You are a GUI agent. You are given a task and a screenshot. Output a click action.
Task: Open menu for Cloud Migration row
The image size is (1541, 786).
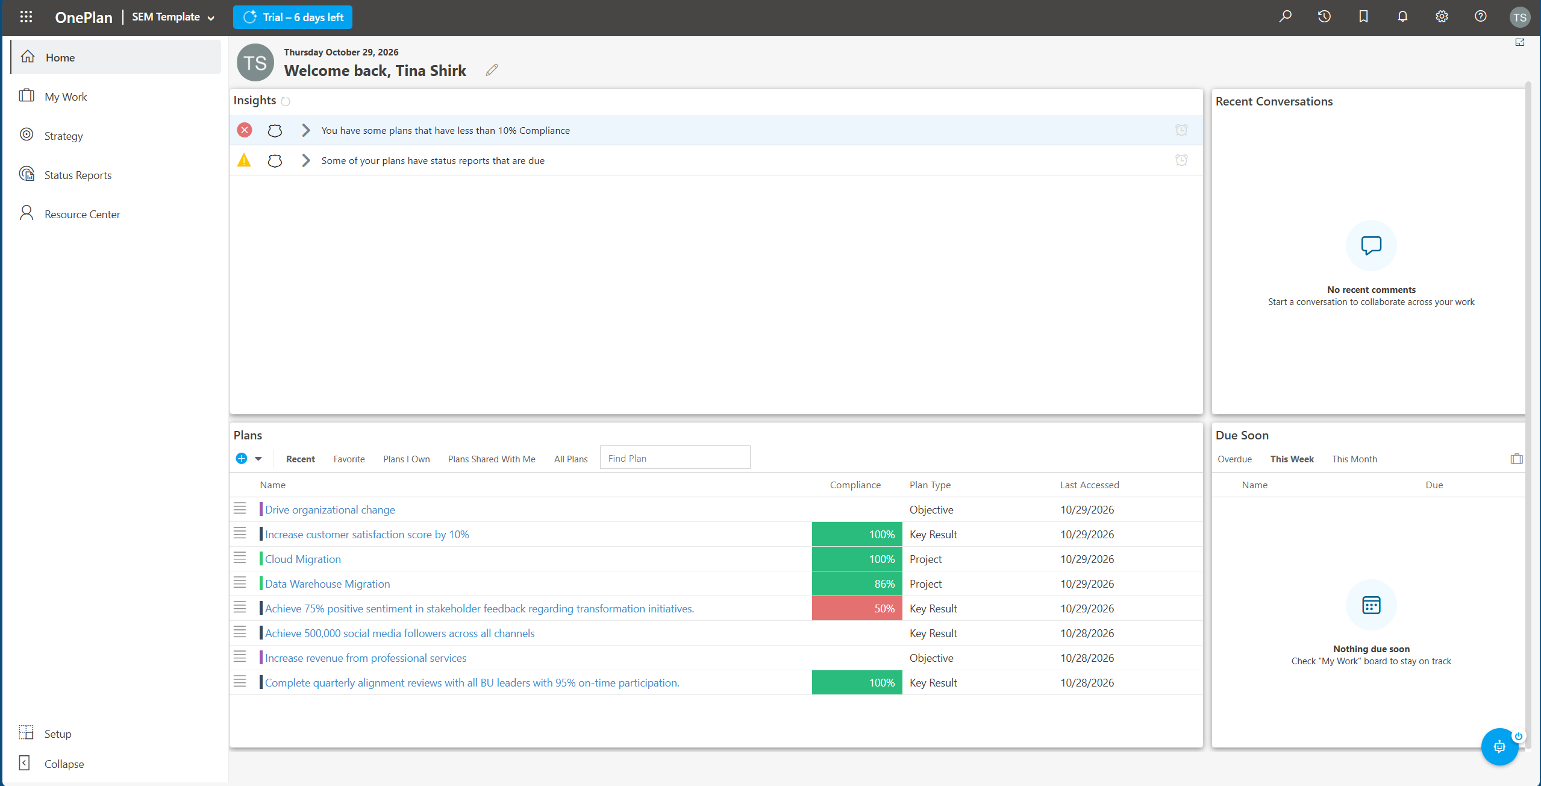click(240, 559)
